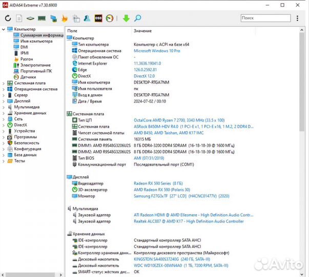The height and width of the screenshot is (277, 309).
Task: Expand the Сервер tree node
Action: tap(4, 95)
